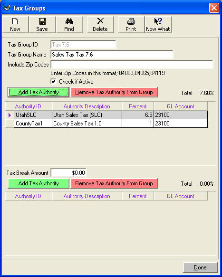This screenshot has height=277, width=222.
Task: Click Utah Sales Tax (SLC) description cell
Action: point(87,115)
